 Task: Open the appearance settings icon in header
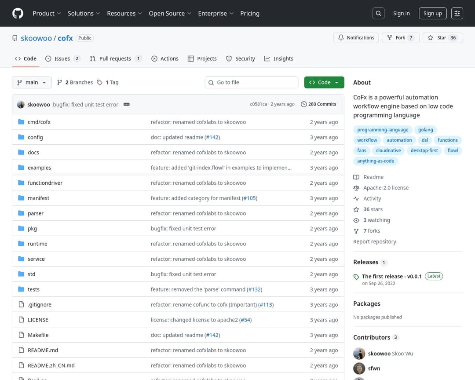pyautogui.click(x=457, y=13)
